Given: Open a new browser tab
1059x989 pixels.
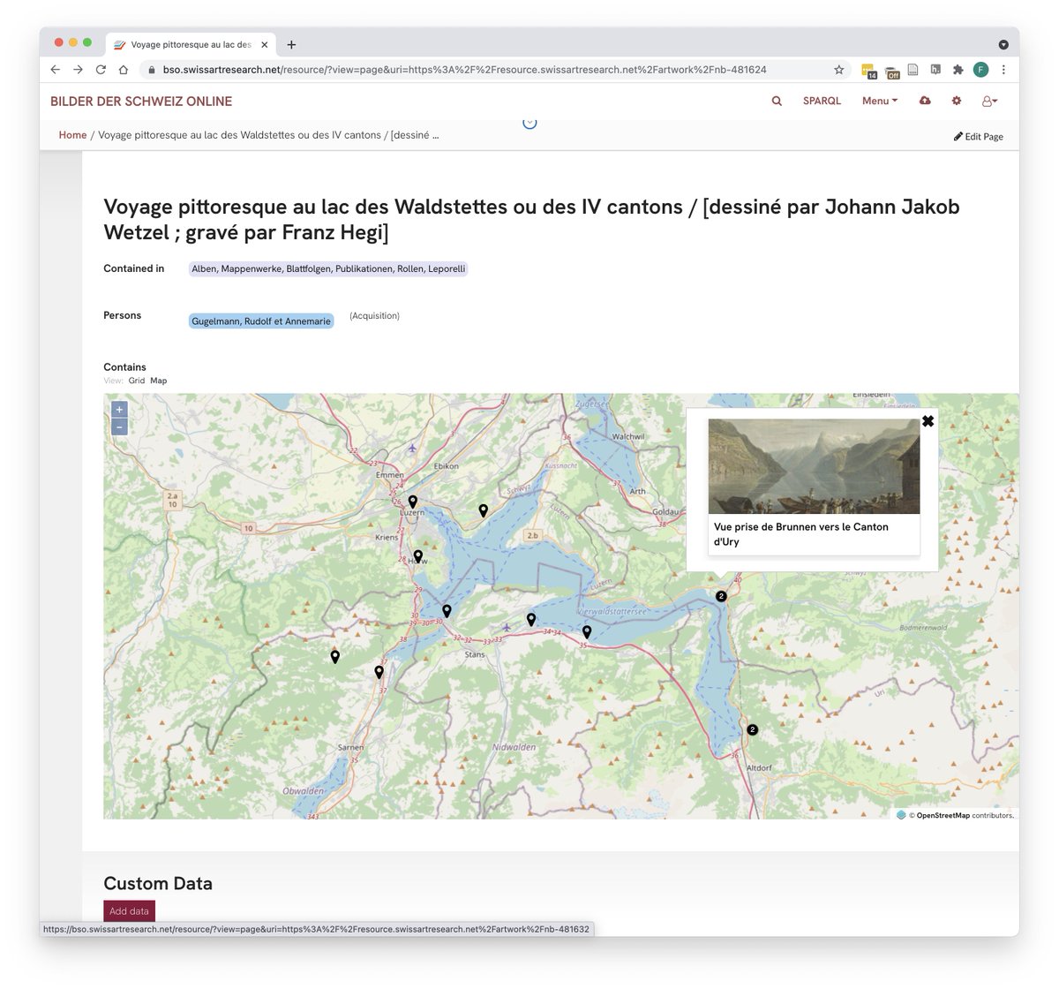Looking at the screenshot, I should click(x=291, y=44).
